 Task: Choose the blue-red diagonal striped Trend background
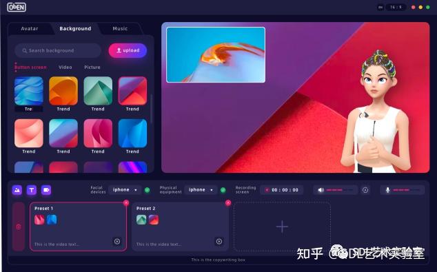pos(63,134)
